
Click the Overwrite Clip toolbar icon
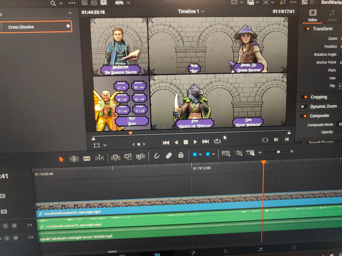(128, 157)
